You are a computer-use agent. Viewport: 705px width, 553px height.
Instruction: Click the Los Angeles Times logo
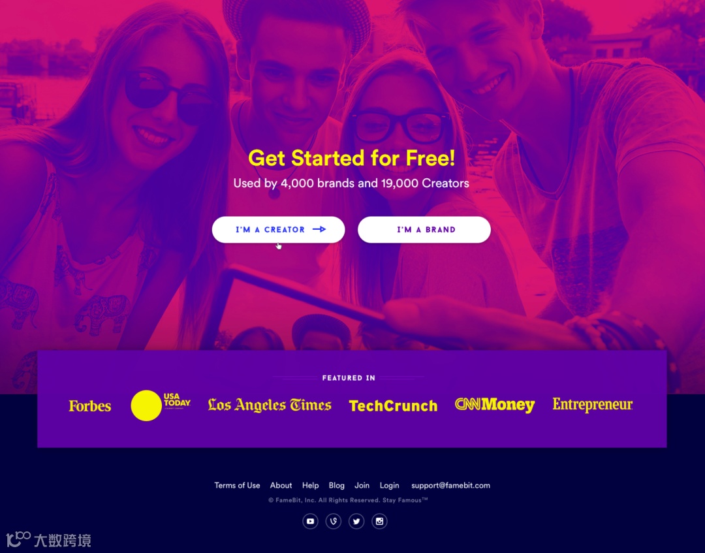click(270, 405)
